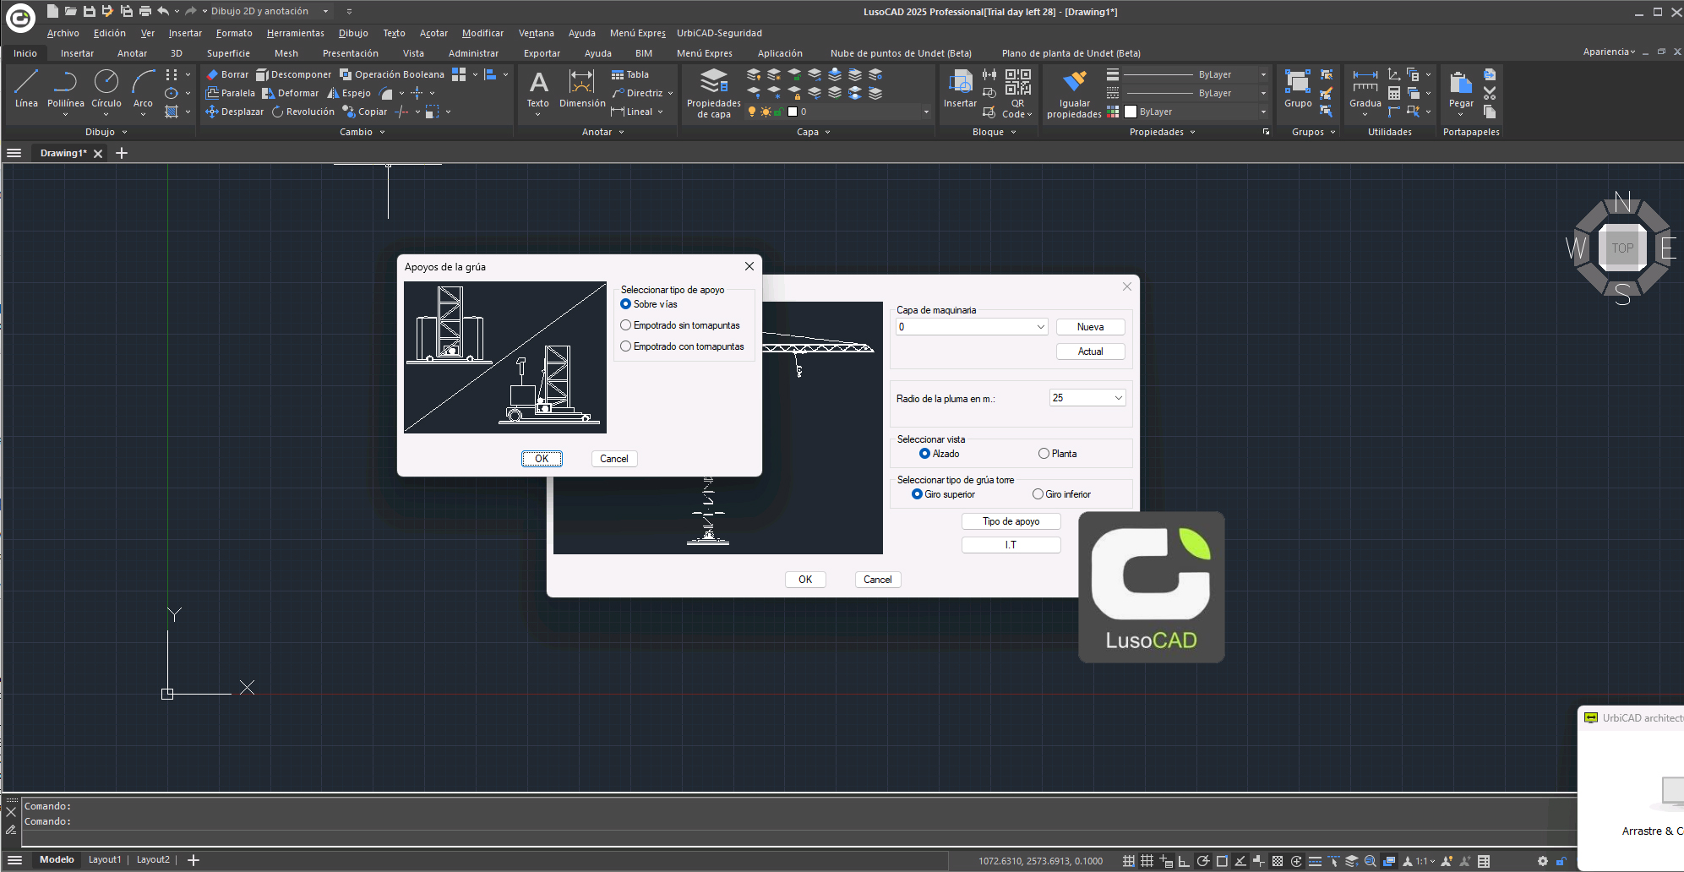The width and height of the screenshot is (1684, 872).
Task: Toggle layer 0 lock state
Action: [x=778, y=112]
